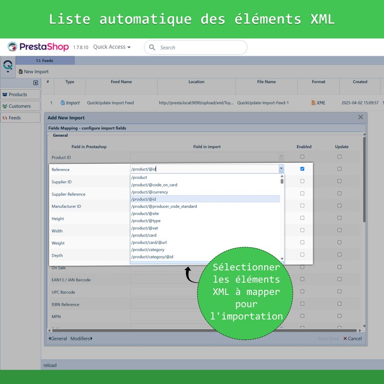This screenshot has width=384, height=384.
Task: Click the Import type icon in row 1
Action: pos(62,103)
